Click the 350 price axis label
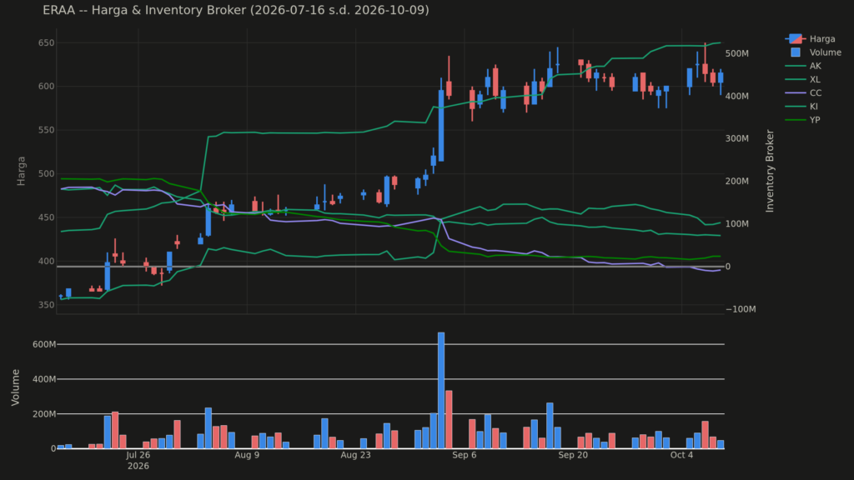This screenshot has height=480, width=854. (47, 305)
